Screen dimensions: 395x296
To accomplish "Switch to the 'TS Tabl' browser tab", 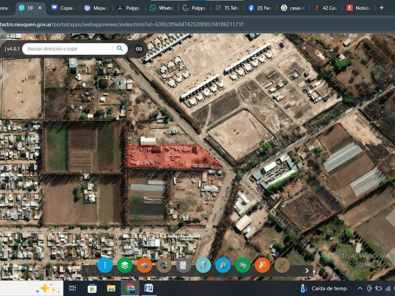I will tap(227, 8).
